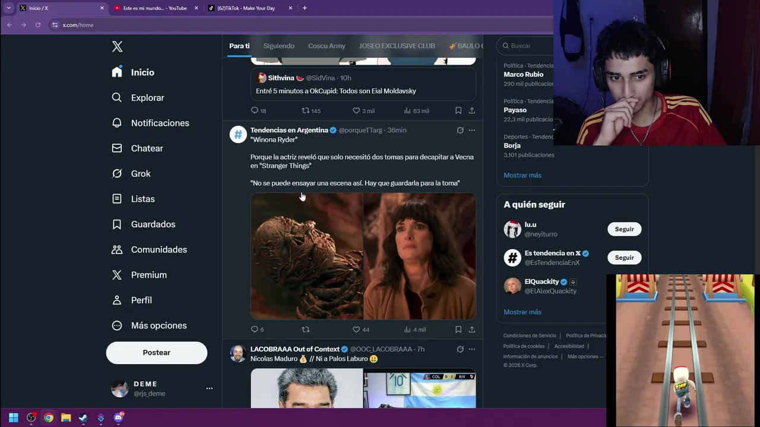Go to Inicio in the sidebar
This screenshot has height=427, width=760.
click(x=134, y=72)
